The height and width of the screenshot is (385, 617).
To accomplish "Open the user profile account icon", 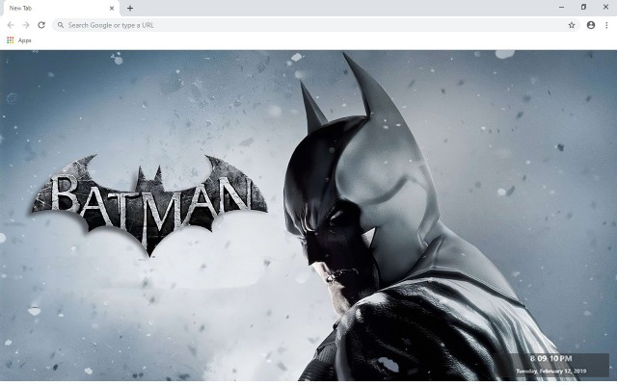I will pyautogui.click(x=591, y=25).
